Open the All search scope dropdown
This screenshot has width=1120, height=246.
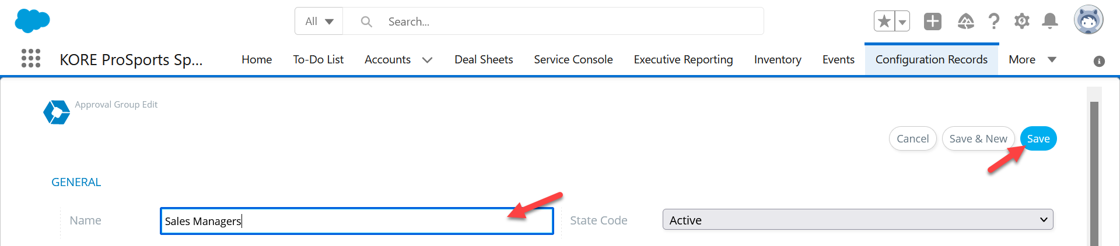[319, 22]
